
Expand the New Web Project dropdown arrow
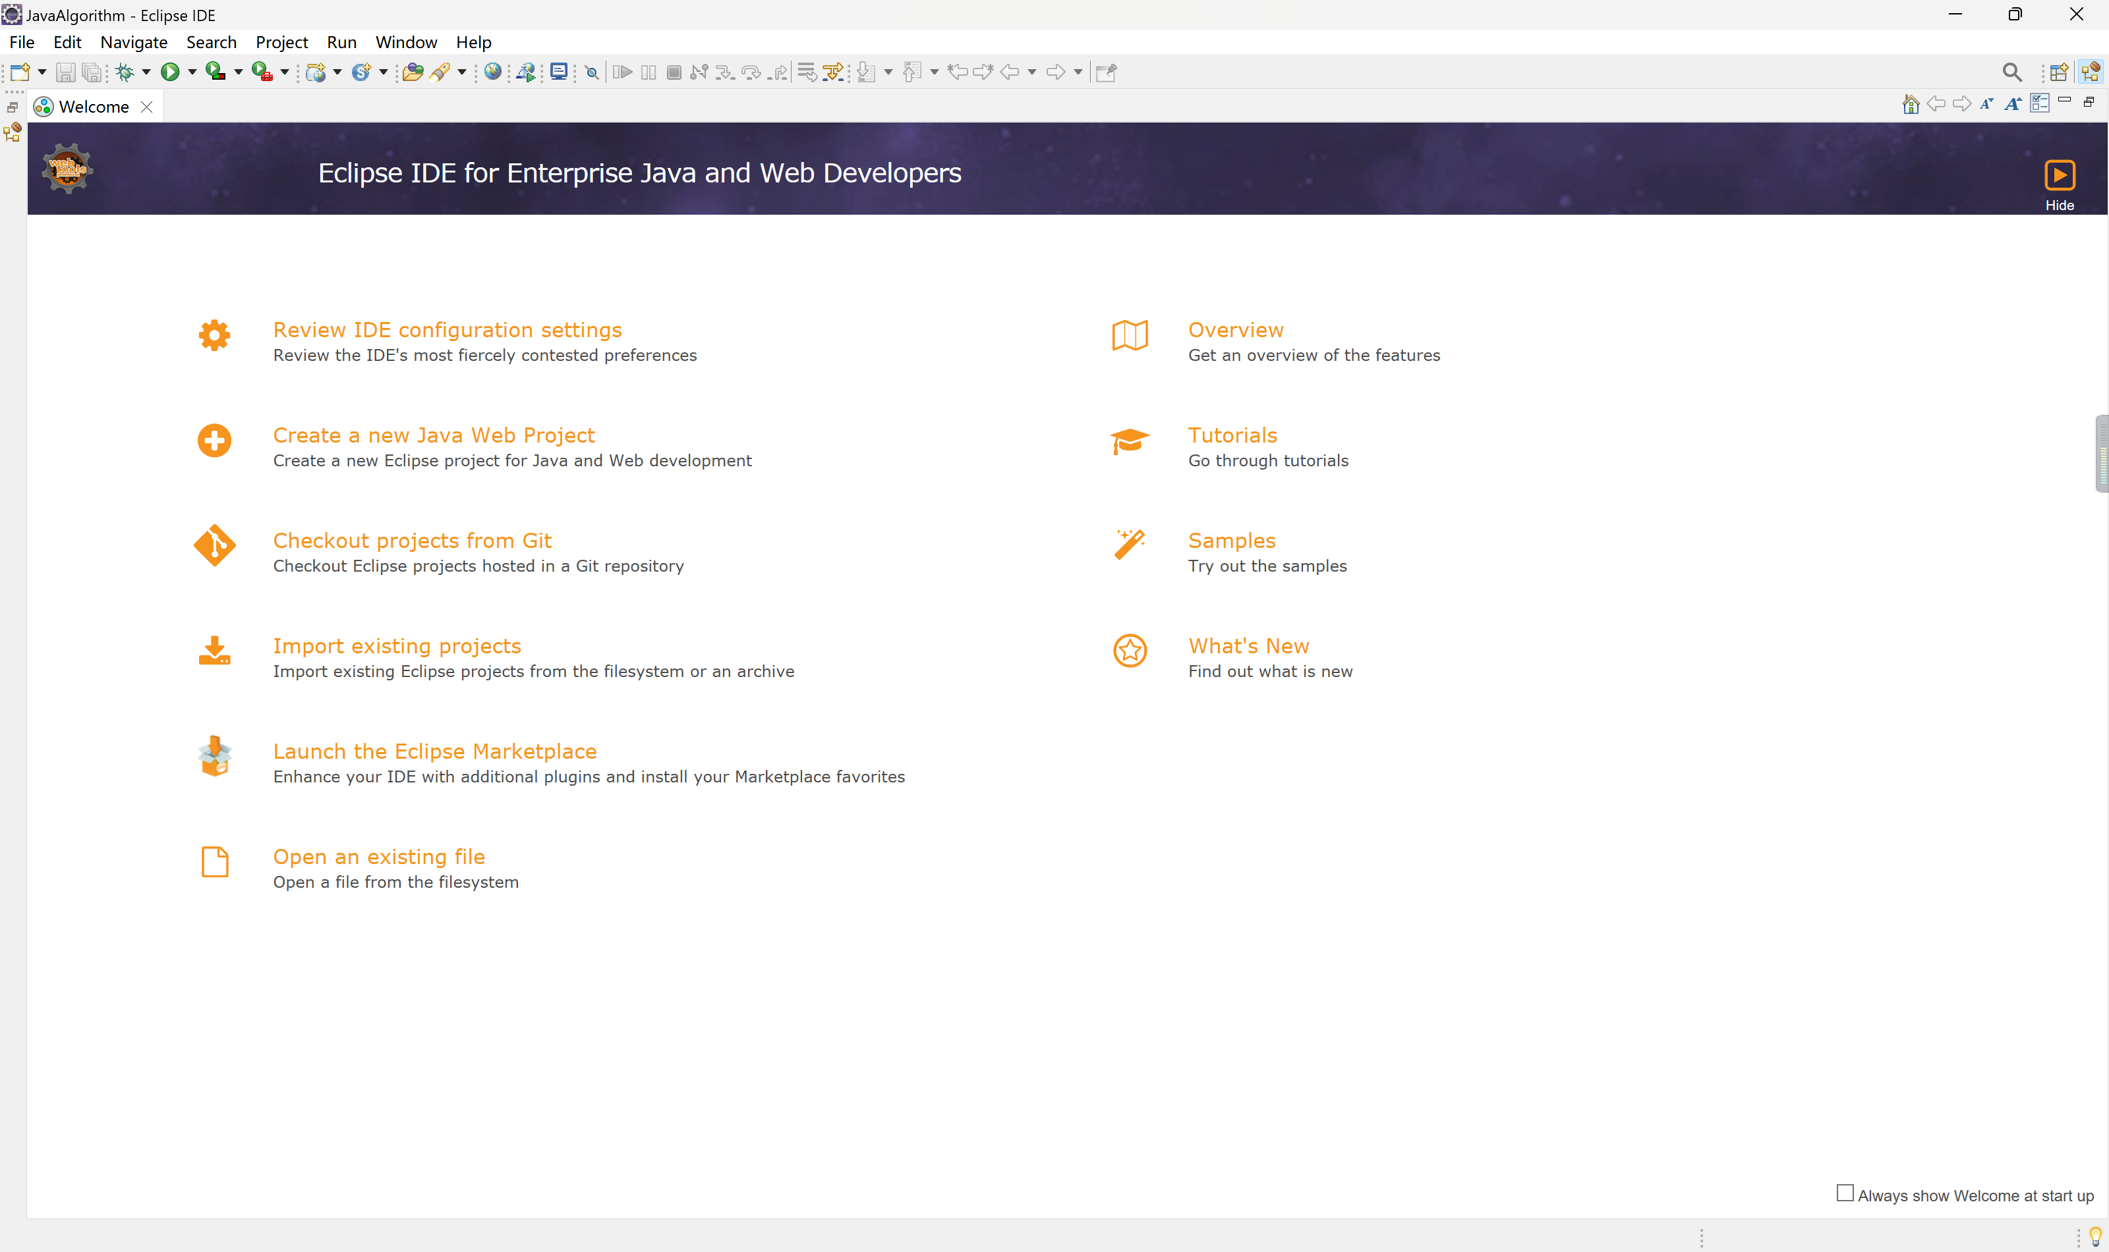click(337, 72)
